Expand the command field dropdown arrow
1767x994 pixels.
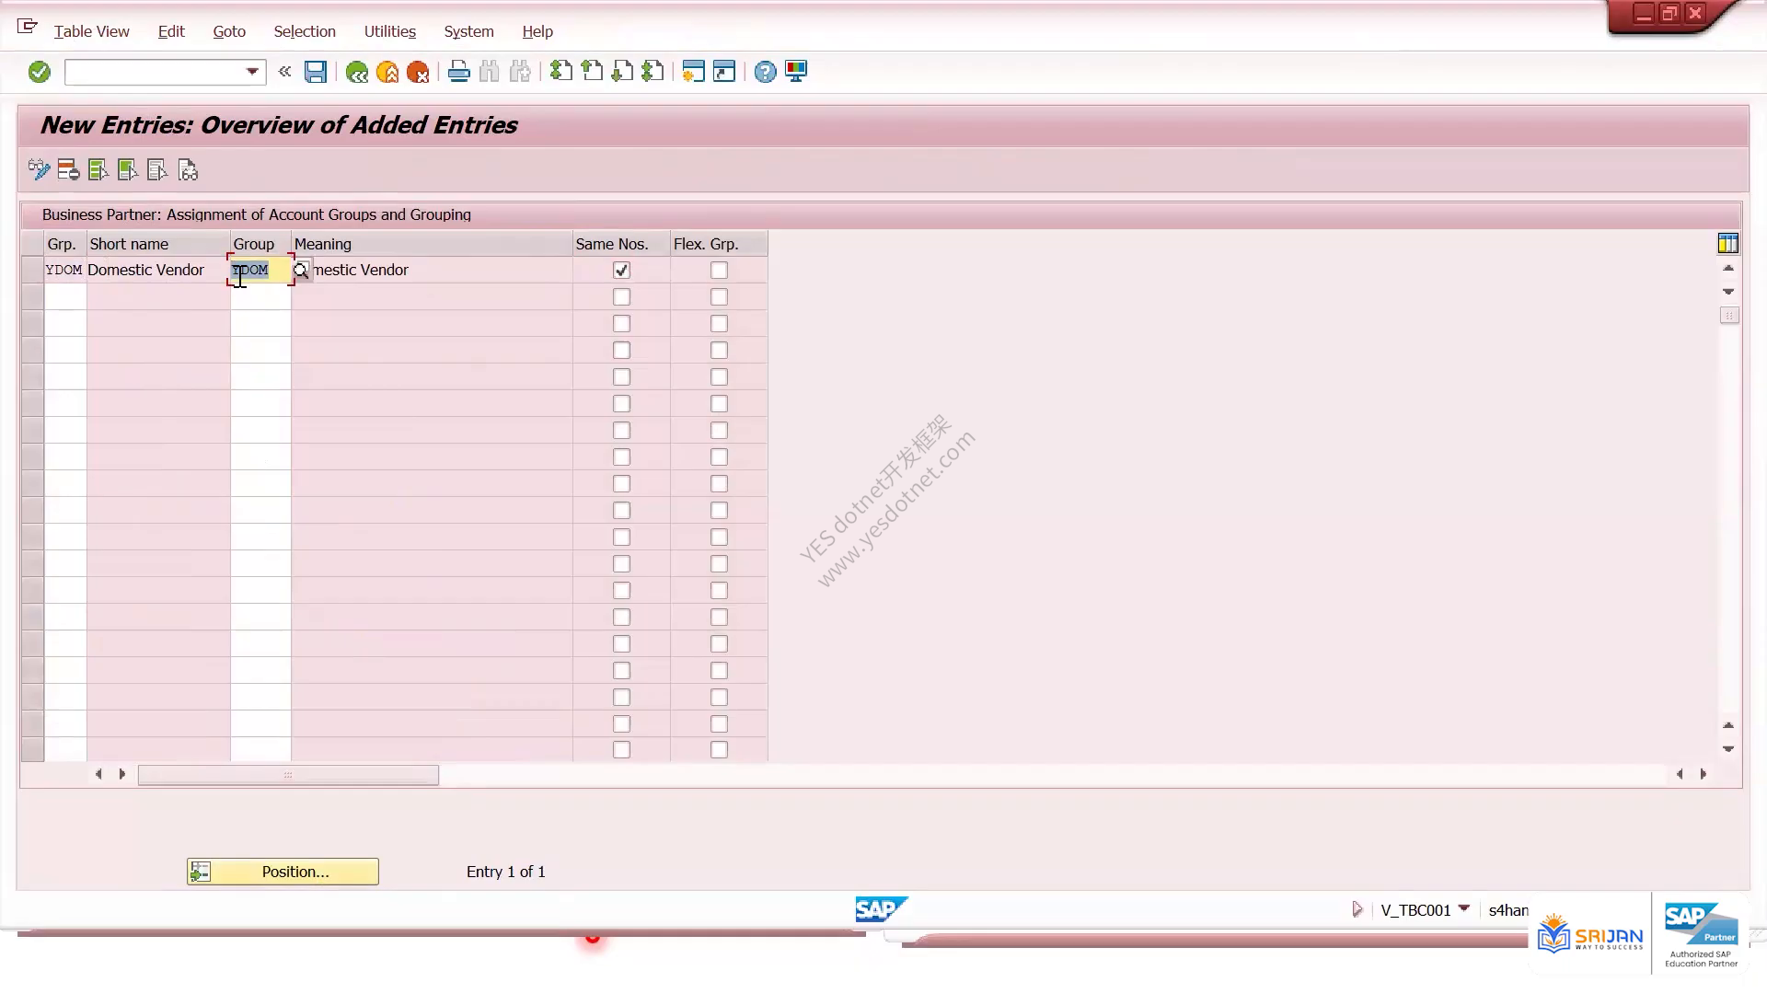[252, 72]
